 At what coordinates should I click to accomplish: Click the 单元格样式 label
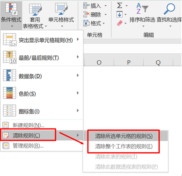(x=61, y=20)
